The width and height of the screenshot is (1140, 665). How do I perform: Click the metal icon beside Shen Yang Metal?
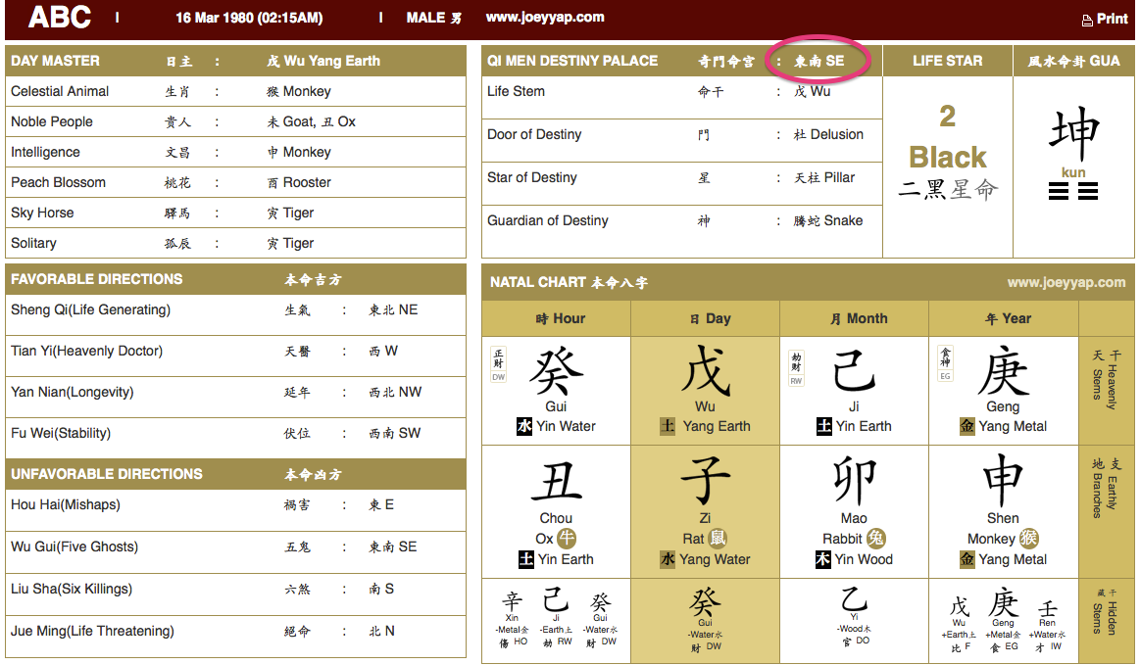pos(967,559)
